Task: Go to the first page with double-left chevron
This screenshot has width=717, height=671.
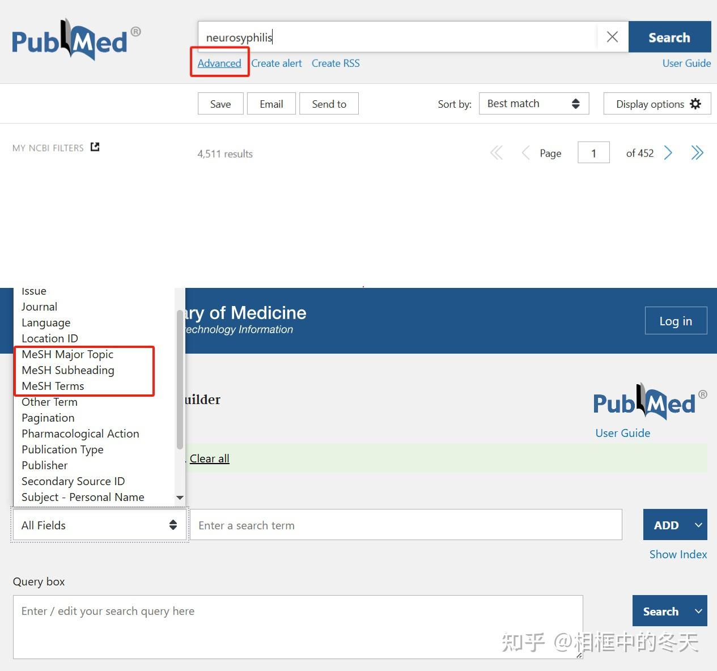Action: 496,152
